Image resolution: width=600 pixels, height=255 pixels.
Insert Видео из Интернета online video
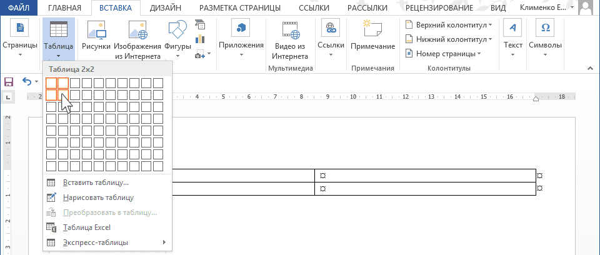291,30
